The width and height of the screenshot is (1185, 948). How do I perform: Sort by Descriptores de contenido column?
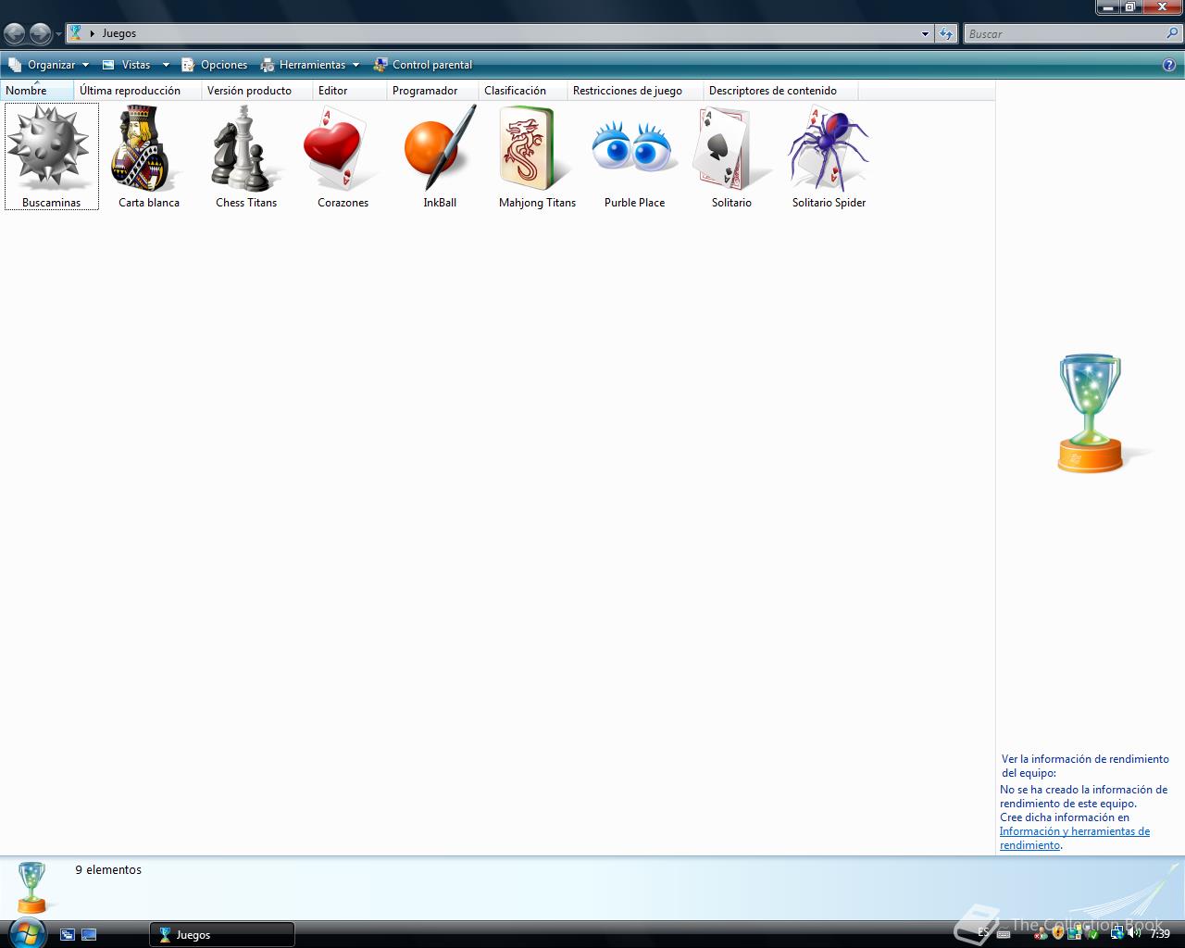(780, 91)
